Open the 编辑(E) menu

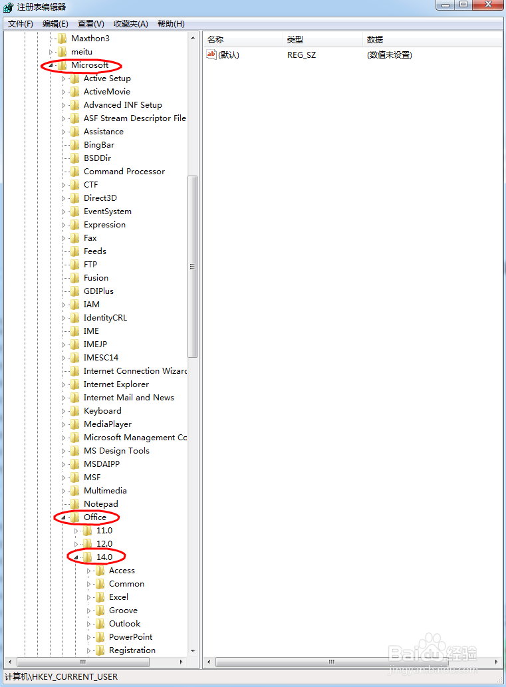click(55, 24)
